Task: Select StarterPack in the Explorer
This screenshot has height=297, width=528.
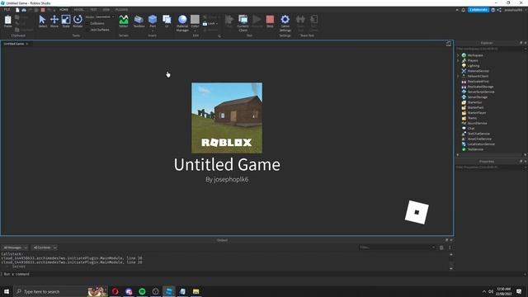Action: pos(475,107)
